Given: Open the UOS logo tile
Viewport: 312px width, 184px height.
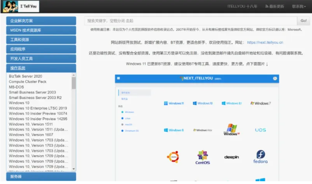Looking at the screenshot, I should pyautogui.click(x=260, y=130).
